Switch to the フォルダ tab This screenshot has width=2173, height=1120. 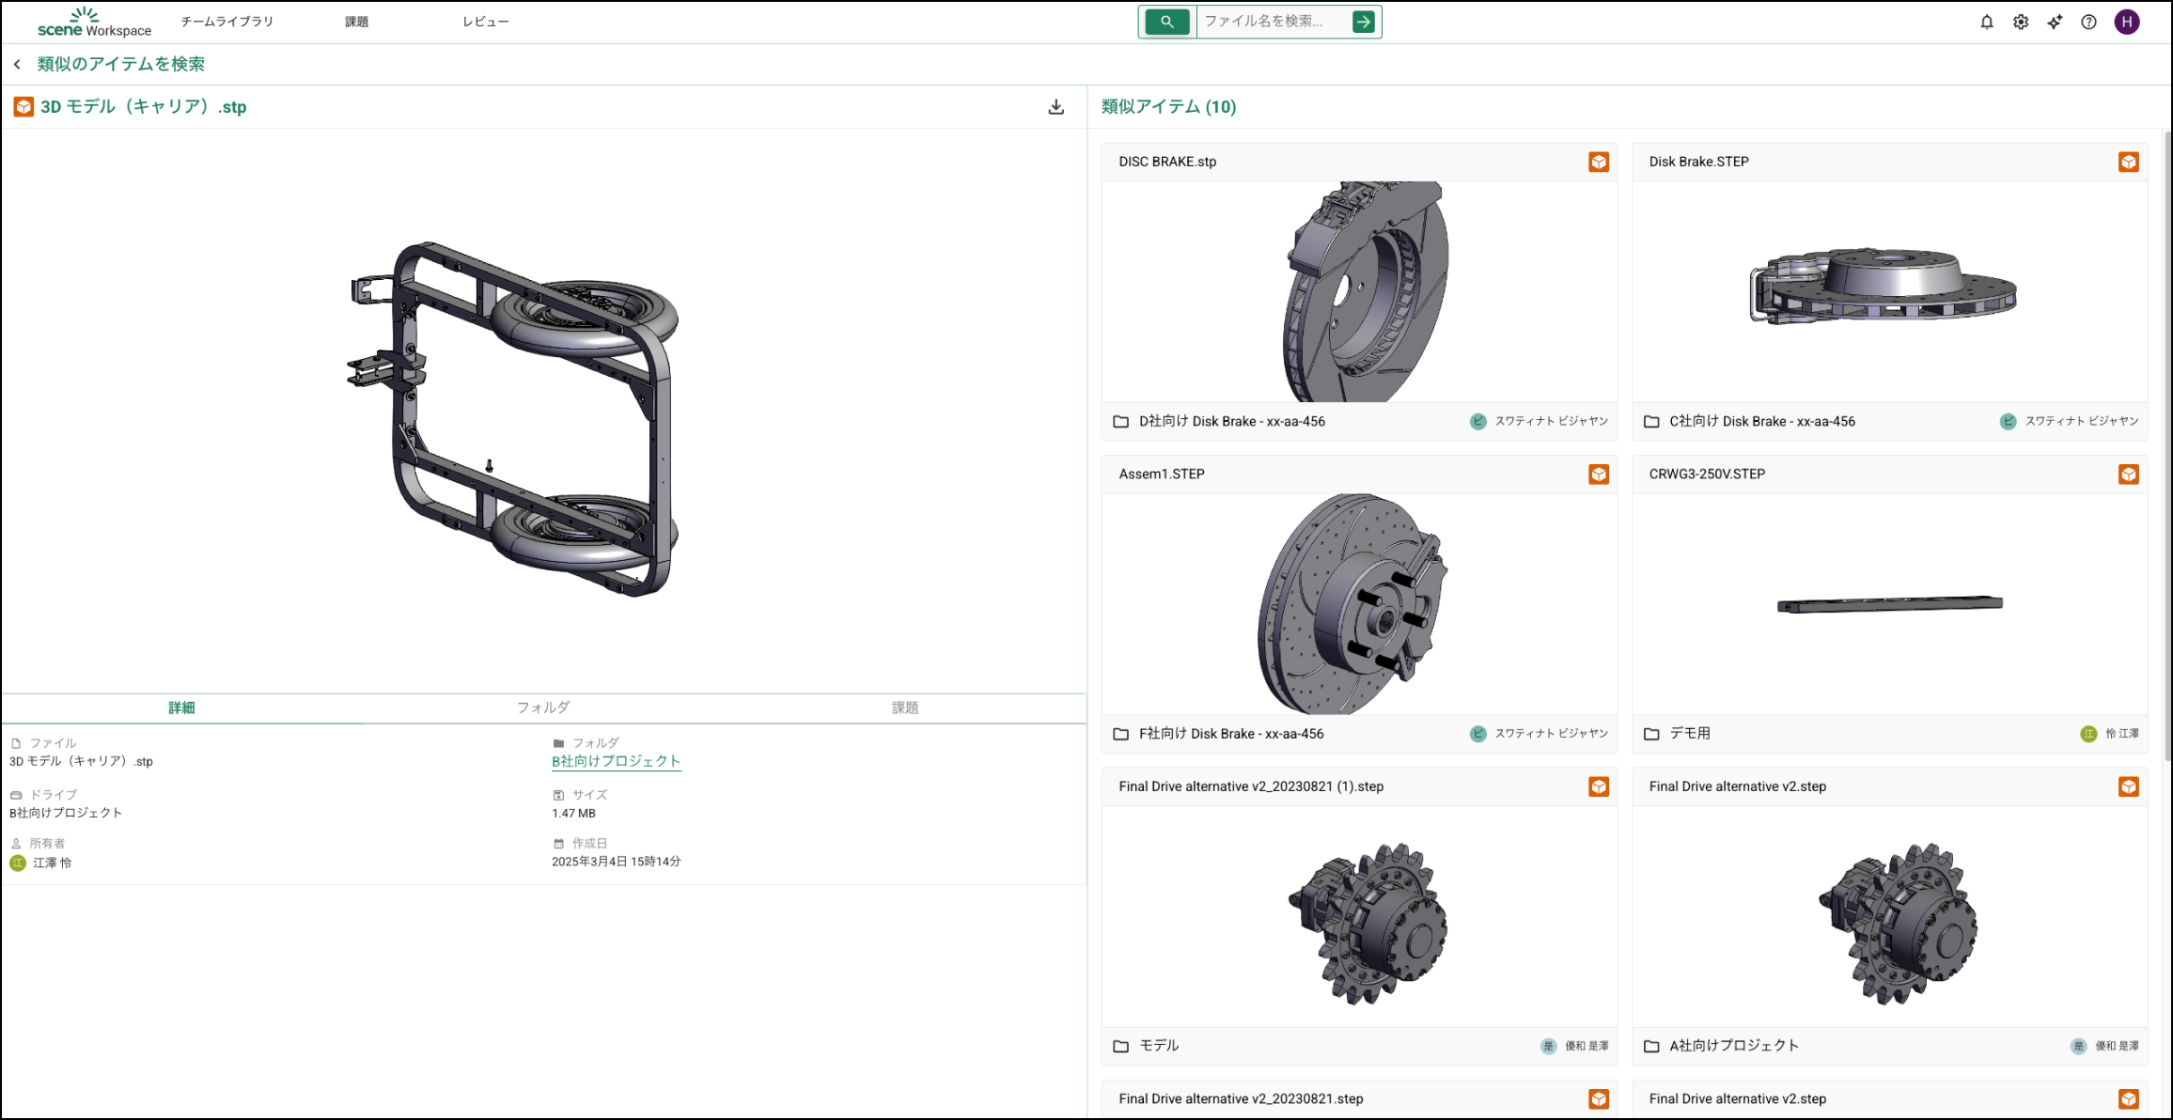(x=543, y=708)
